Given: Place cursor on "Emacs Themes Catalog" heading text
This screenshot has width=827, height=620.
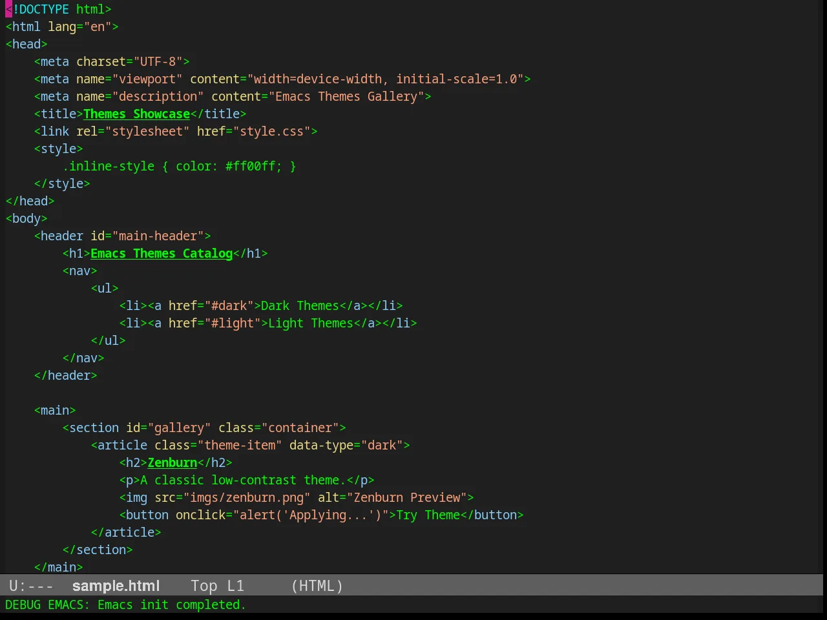Looking at the screenshot, I should 162,253.
